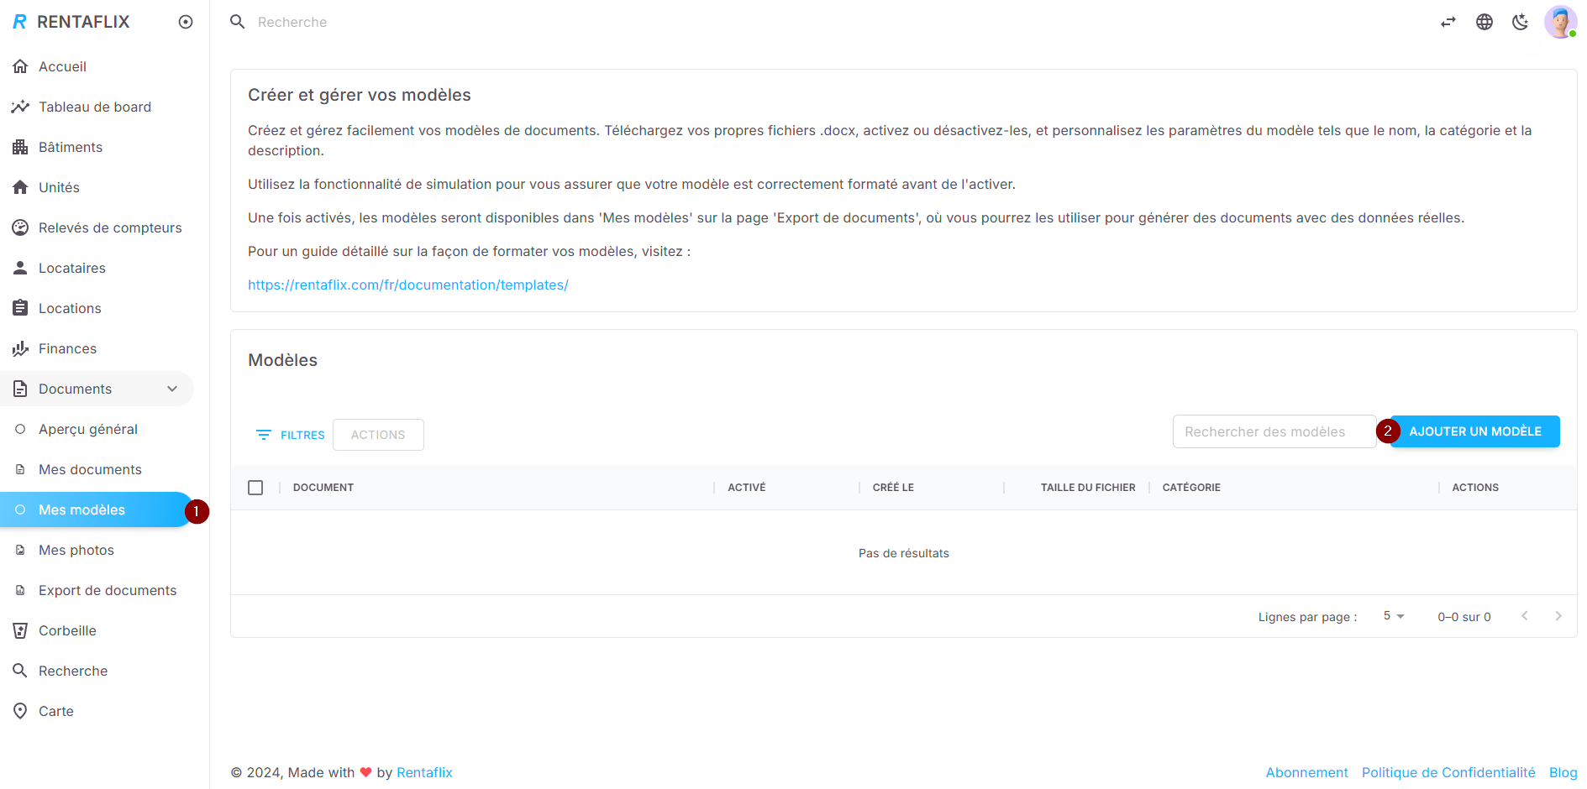Navigate to Mes documents in the sidebar
The width and height of the screenshot is (1587, 789).
point(90,469)
